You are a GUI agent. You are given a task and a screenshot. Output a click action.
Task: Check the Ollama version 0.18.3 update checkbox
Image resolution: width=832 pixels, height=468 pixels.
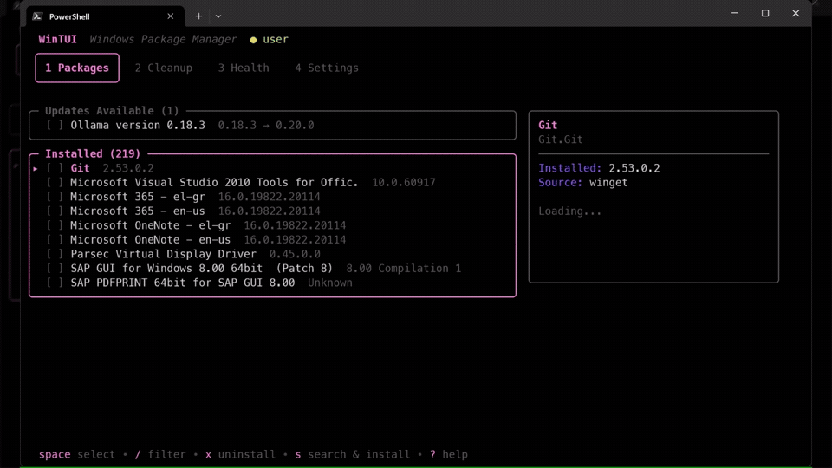pyautogui.click(x=55, y=125)
